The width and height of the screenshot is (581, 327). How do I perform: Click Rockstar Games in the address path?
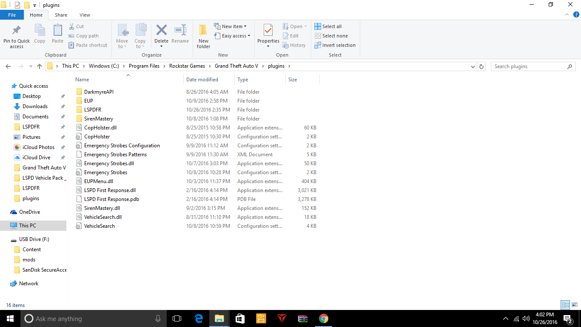pos(187,66)
